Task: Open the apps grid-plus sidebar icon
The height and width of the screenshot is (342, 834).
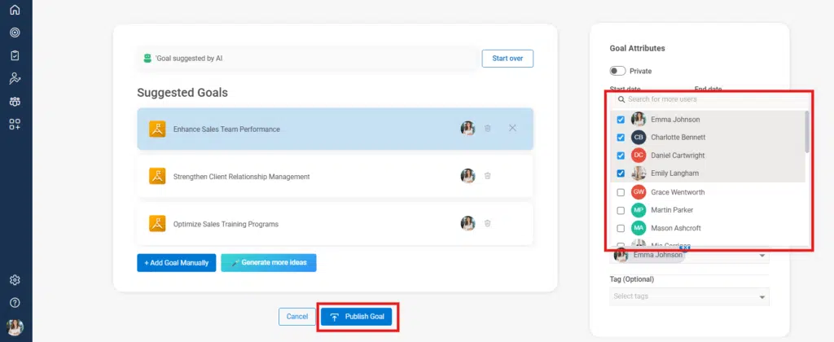Action: [15, 125]
